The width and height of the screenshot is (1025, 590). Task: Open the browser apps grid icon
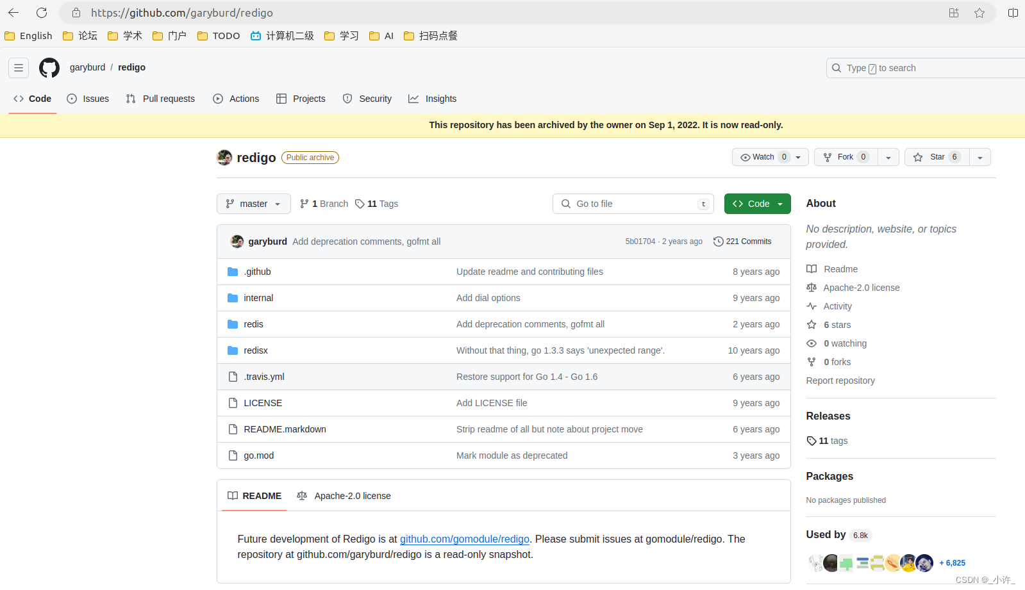coord(954,13)
